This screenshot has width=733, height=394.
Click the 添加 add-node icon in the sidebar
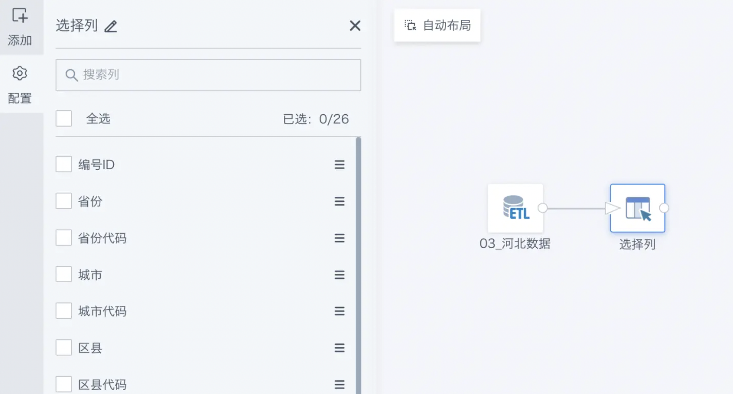[20, 16]
